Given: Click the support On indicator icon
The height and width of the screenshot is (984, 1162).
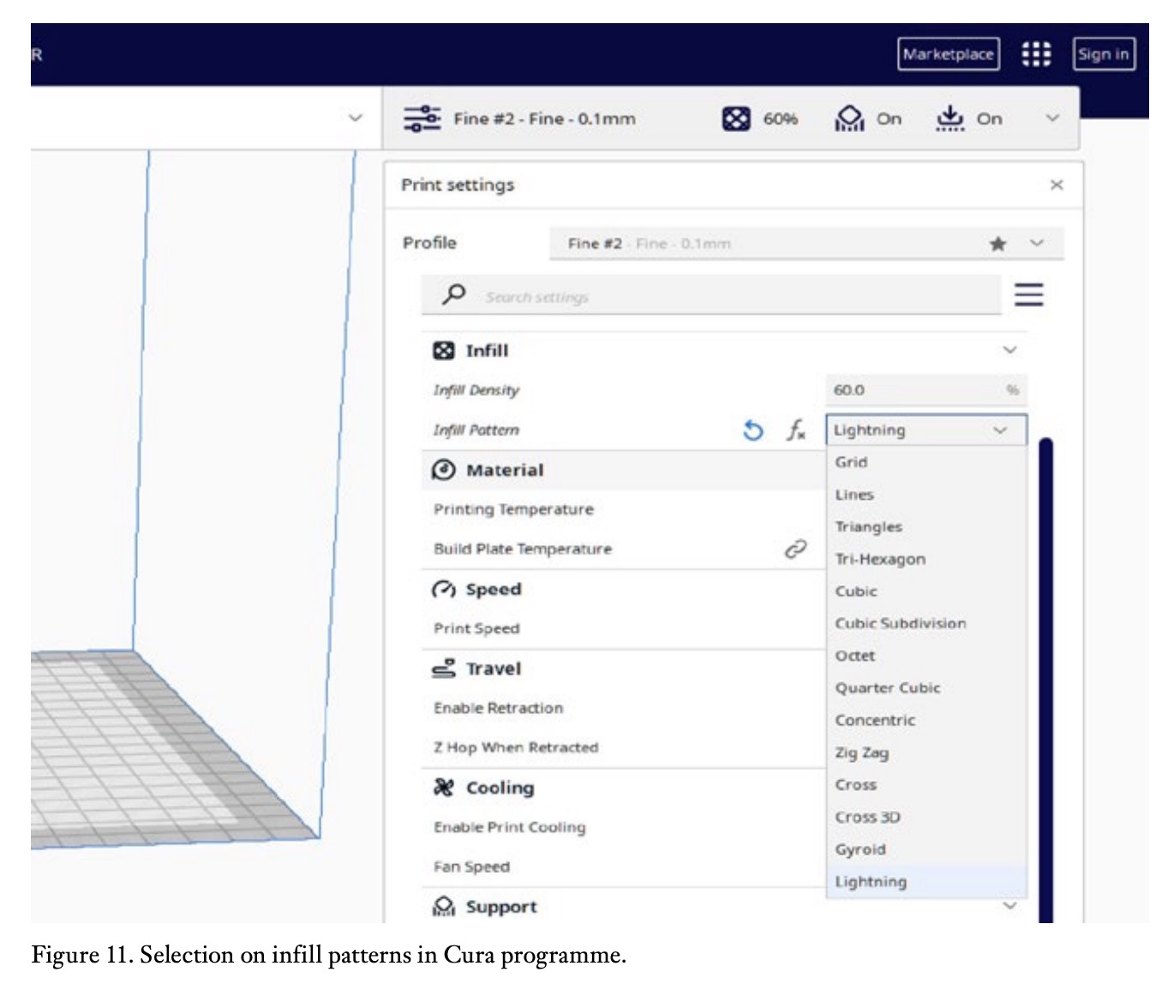Looking at the screenshot, I should 849,118.
